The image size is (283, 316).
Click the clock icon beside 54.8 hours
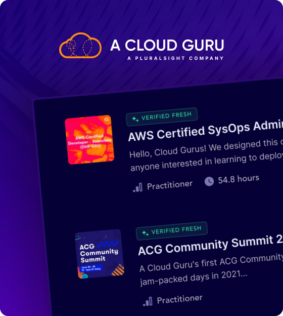coord(209,181)
